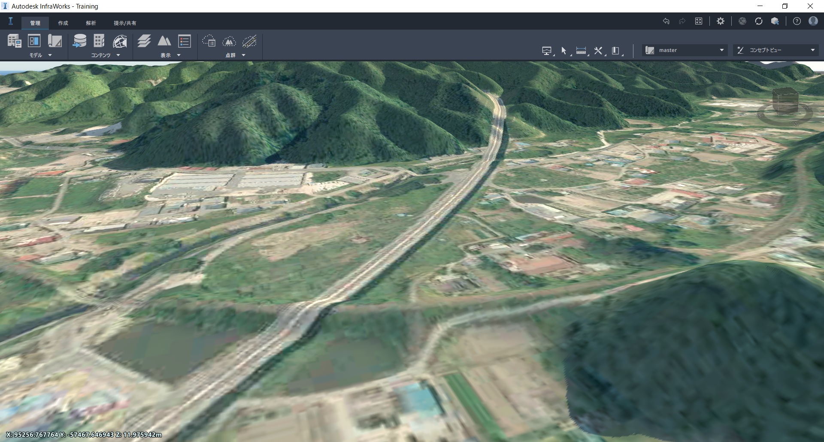The height and width of the screenshot is (442, 824).
Task: Expand the モデル group dropdown
Action: pyautogui.click(x=50, y=55)
